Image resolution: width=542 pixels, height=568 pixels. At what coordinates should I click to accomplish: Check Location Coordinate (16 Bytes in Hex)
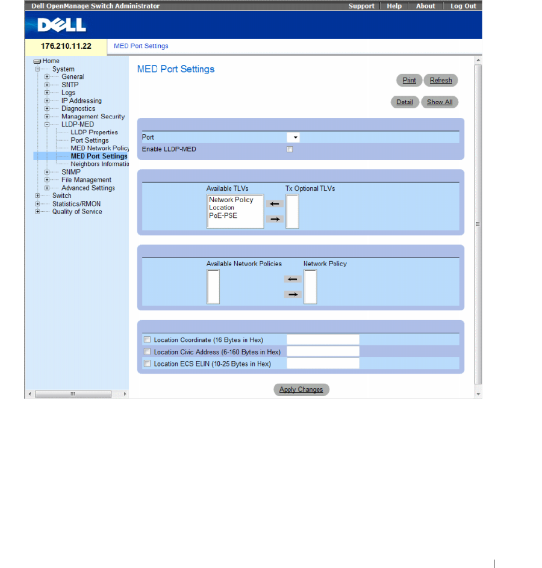pyautogui.click(x=147, y=340)
